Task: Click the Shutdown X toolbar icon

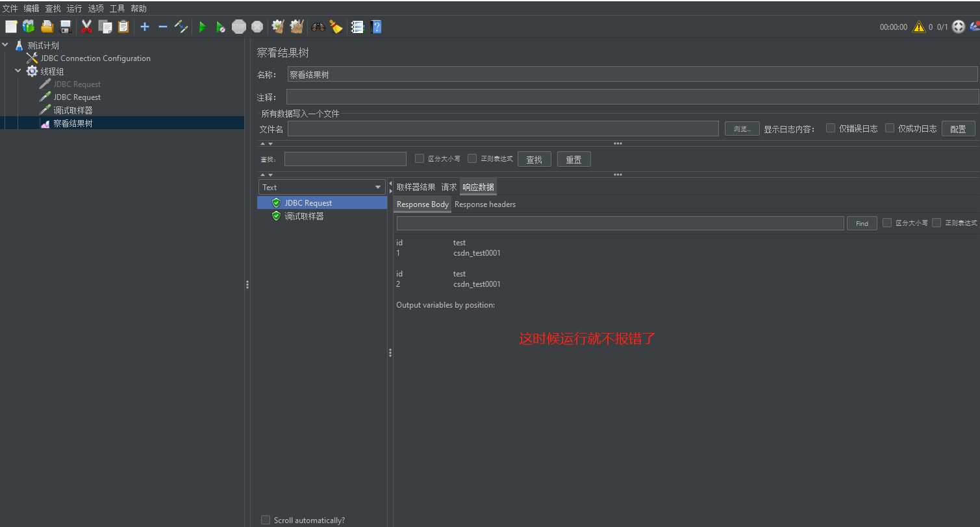Action: (x=257, y=27)
